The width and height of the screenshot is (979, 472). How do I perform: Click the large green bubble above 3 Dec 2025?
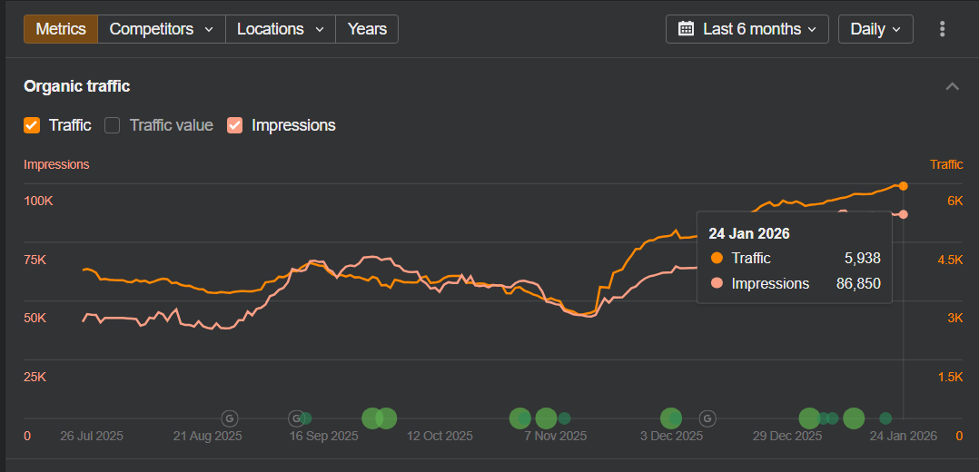point(670,418)
